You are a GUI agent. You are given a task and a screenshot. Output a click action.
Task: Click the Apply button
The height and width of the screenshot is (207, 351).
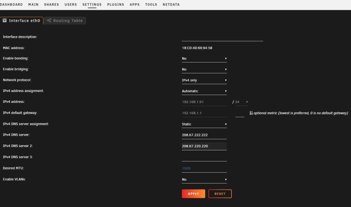click(193, 194)
